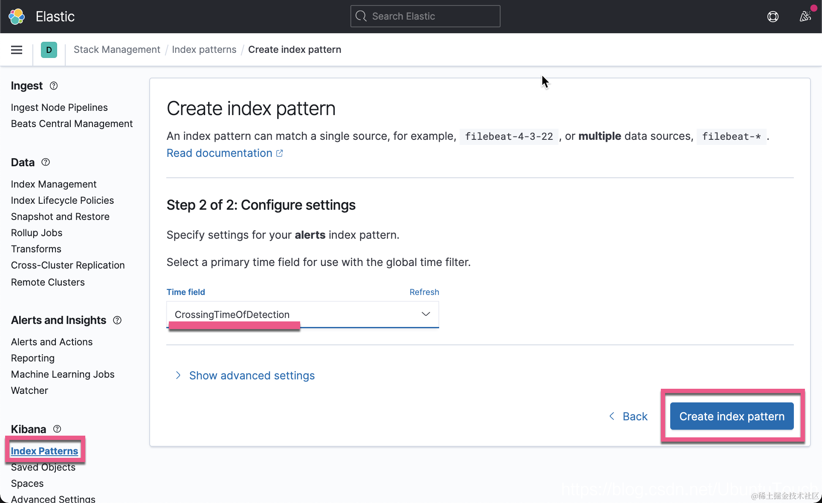Open the newsfeed celebration icon

click(x=805, y=17)
